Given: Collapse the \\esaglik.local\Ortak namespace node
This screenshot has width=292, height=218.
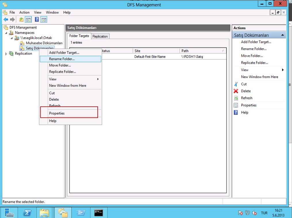Looking at the screenshot, I should click(x=11, y=38).
